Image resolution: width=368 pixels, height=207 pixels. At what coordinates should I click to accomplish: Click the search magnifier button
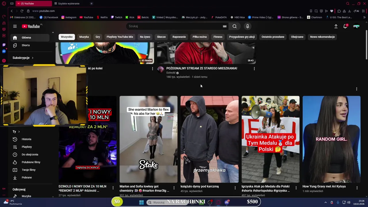[235, 26]
